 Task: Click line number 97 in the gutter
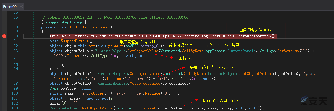[16, 74]
